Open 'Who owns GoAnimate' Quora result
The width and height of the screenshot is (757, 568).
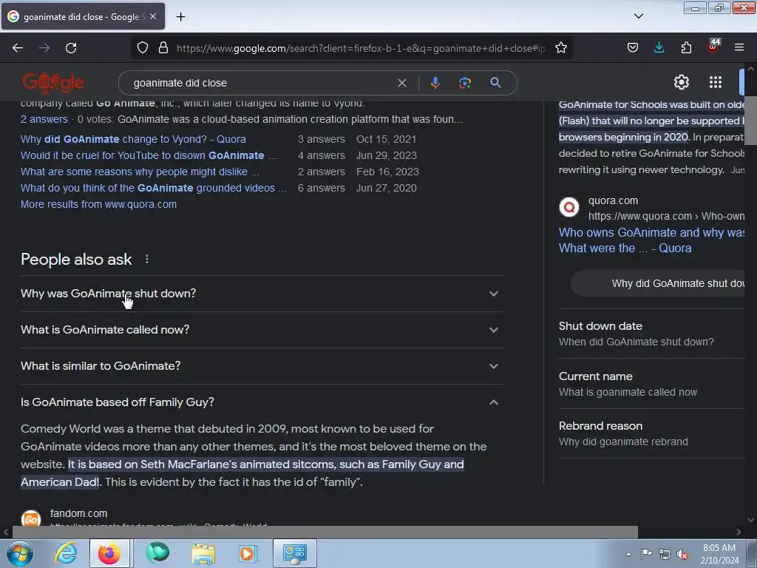click(x=651, y=240)
